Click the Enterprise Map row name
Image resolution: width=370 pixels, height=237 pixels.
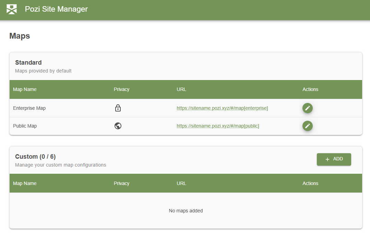29,108
